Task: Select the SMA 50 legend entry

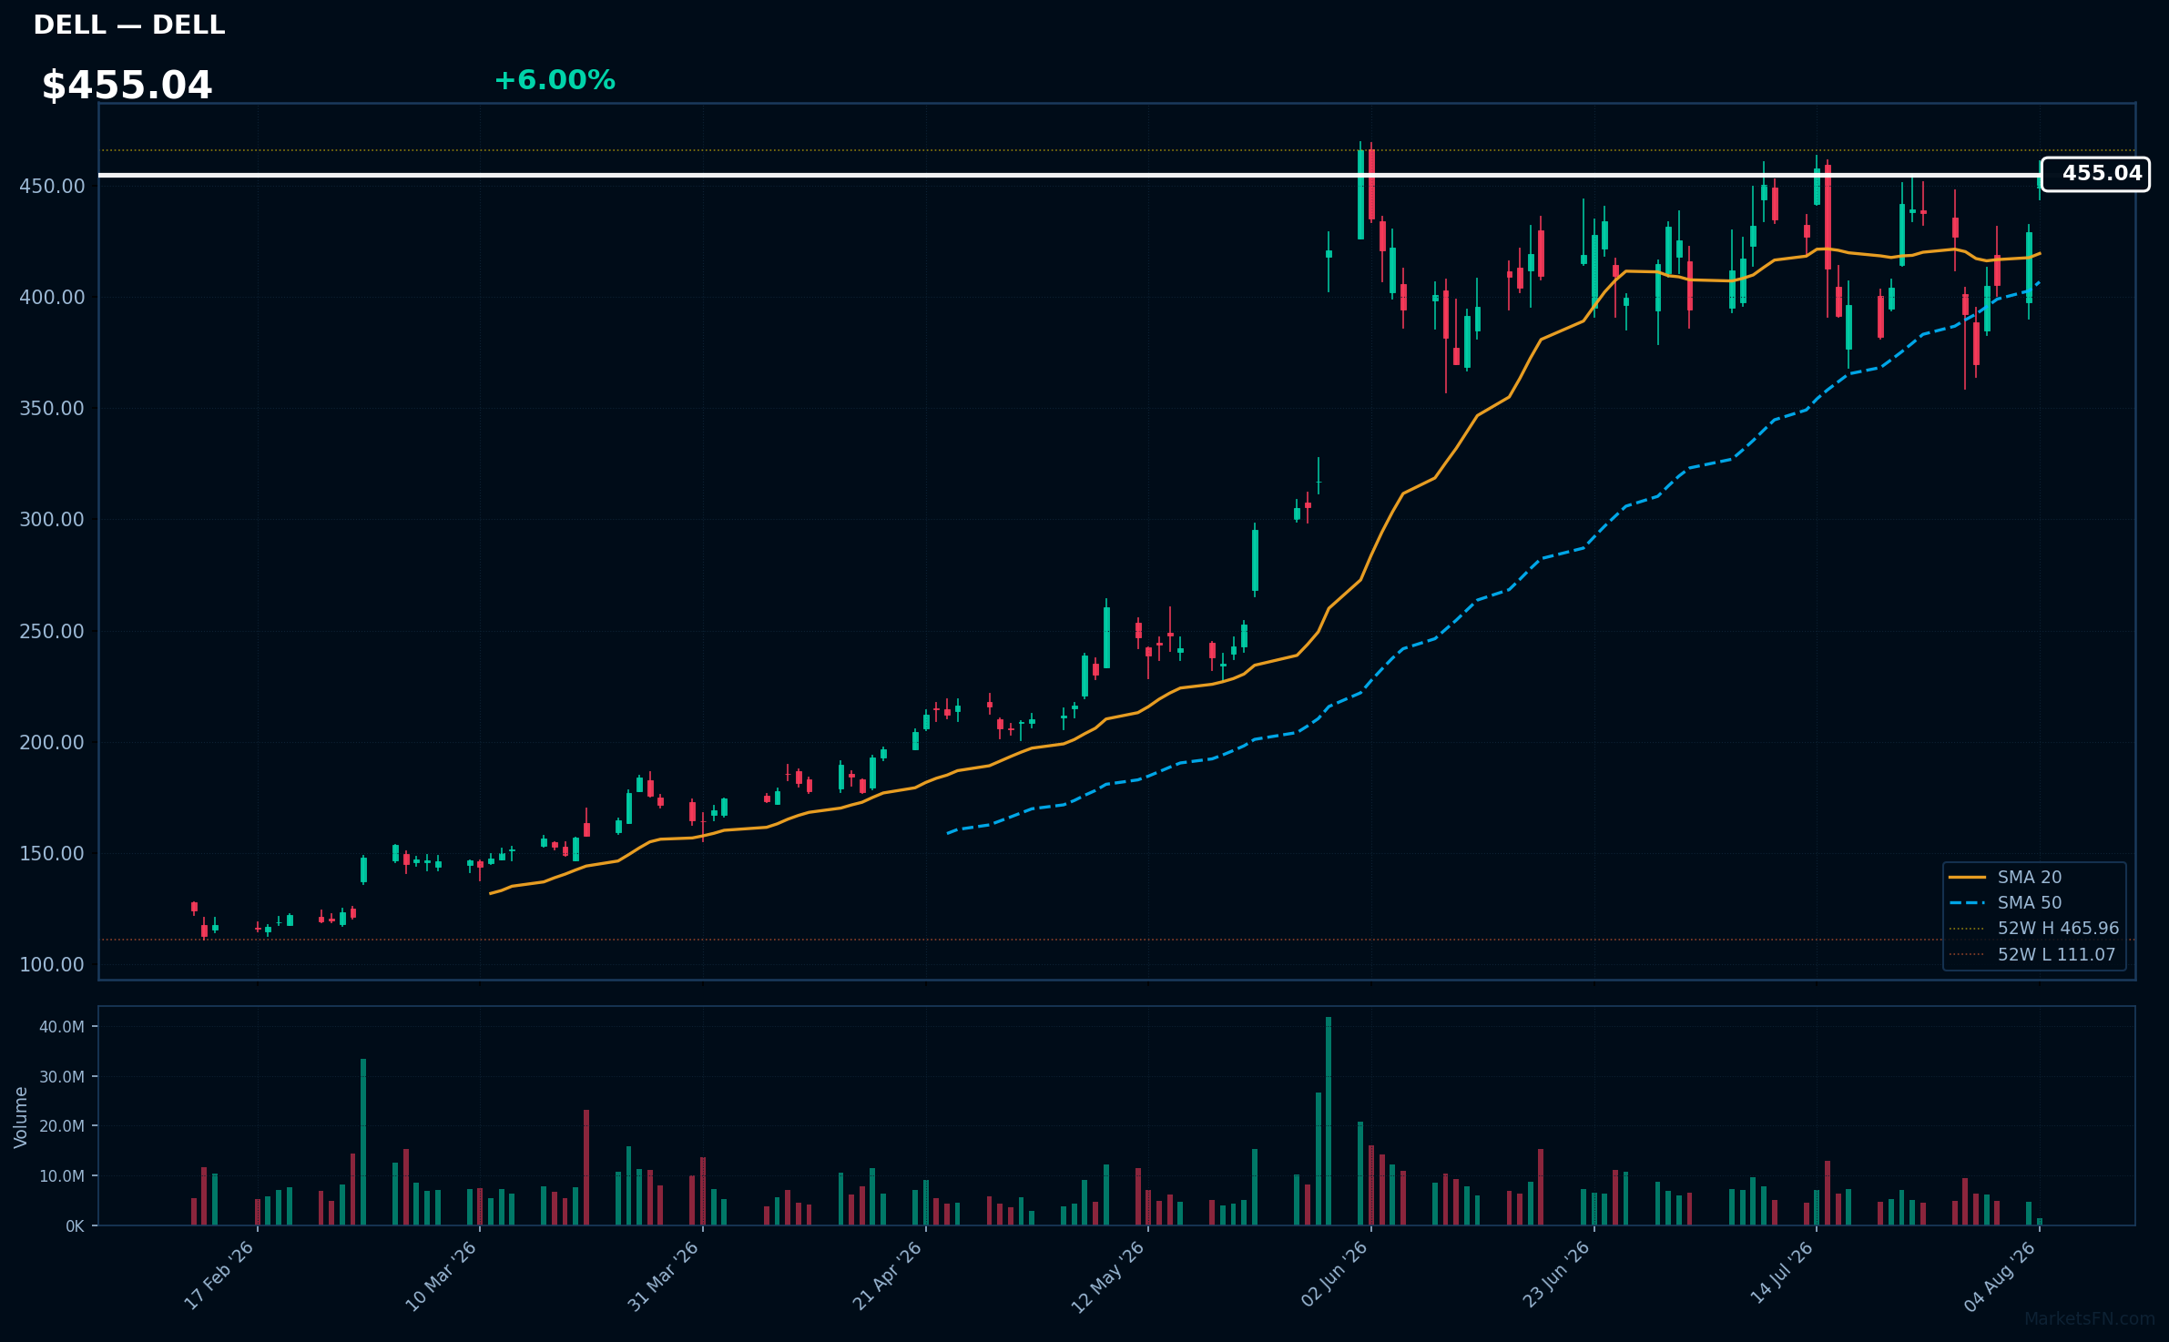Action: pos(2005,902)
